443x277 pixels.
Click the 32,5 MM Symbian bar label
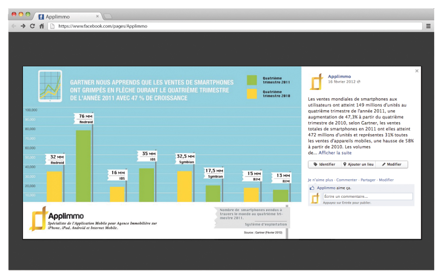pos(185,159)
